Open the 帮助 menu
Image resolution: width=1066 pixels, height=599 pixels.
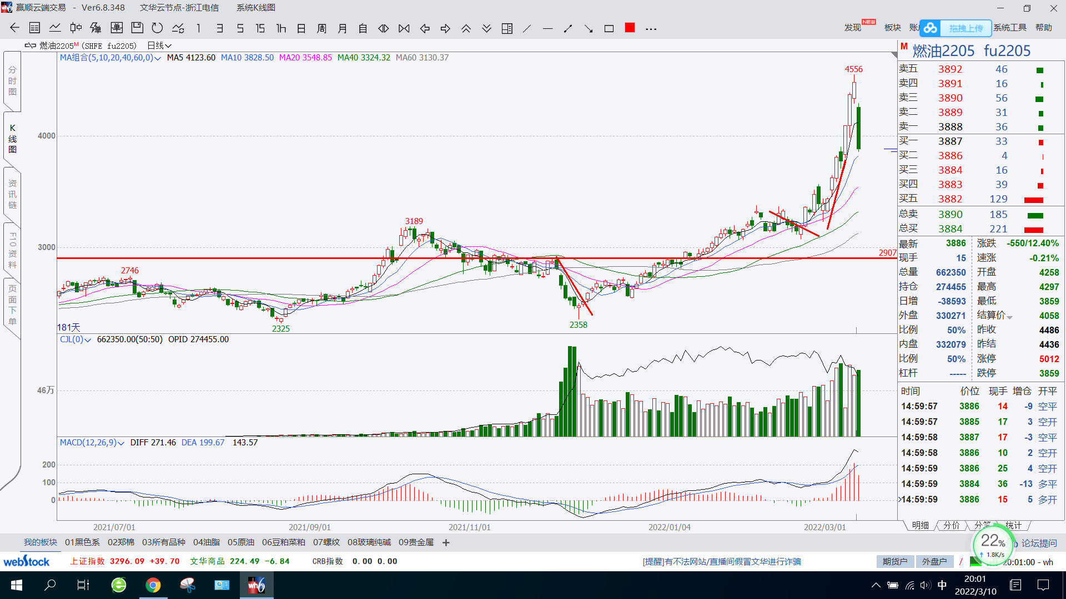[1044, 28]
